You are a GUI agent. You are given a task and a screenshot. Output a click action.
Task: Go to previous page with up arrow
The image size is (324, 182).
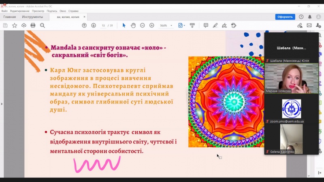click(x=84, y=25)
